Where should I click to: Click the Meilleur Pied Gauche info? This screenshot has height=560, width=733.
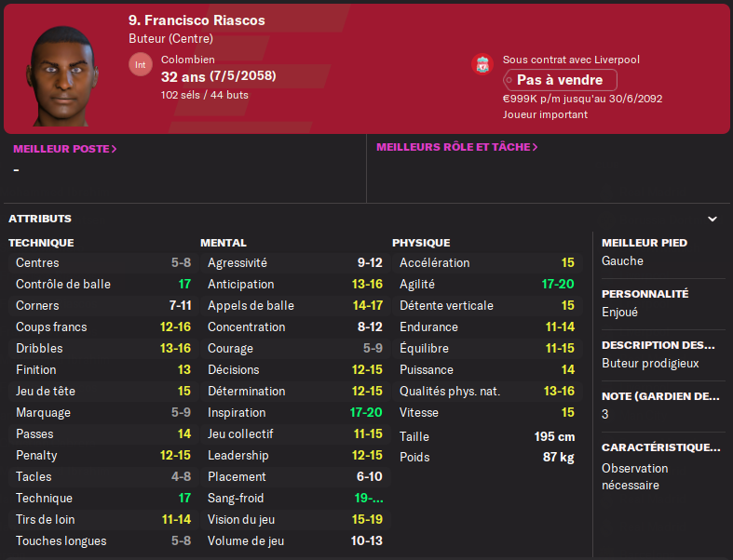[x=623, y=261]
